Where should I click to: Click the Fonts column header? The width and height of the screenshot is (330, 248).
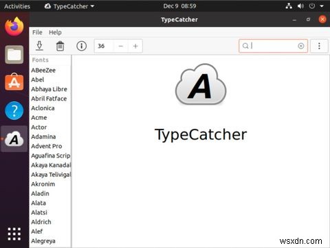click(50, 60)
